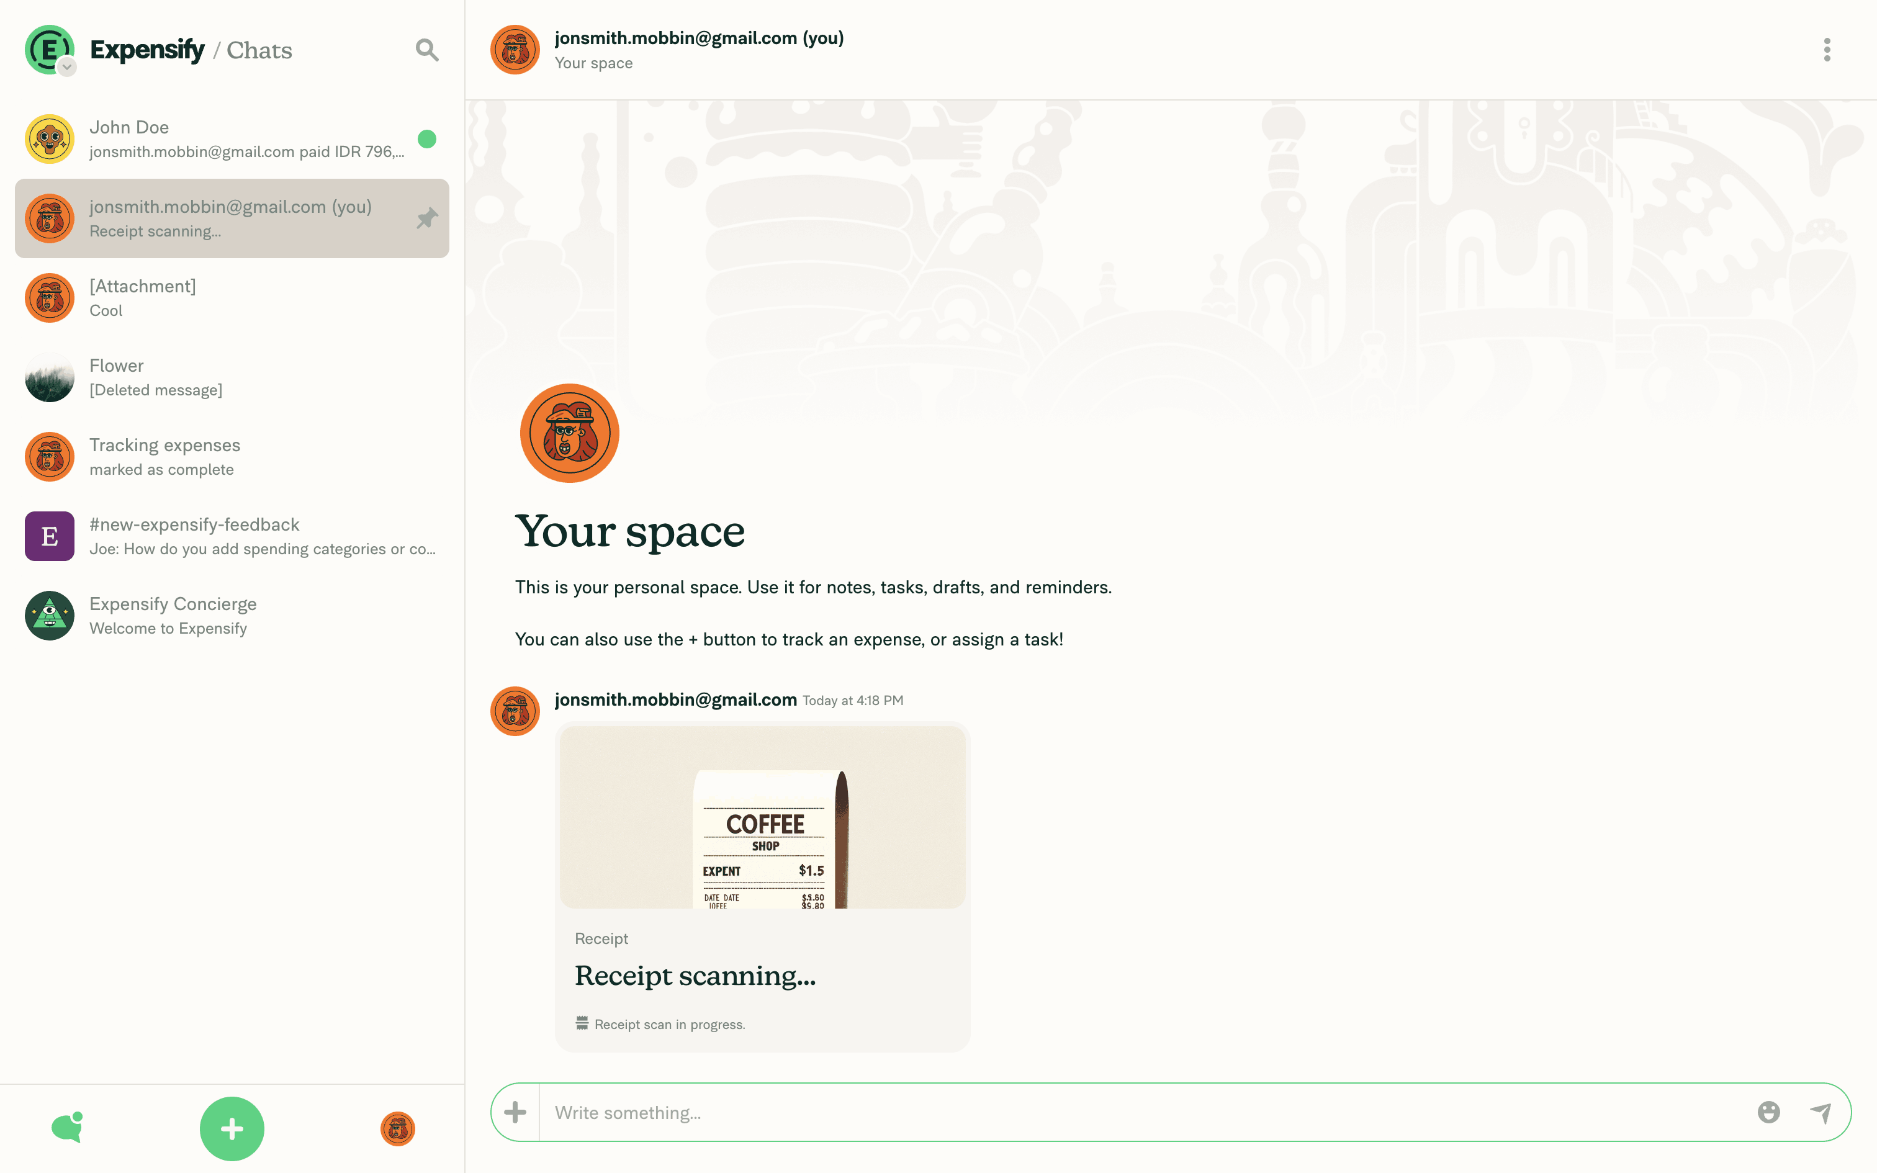Click jonsmith.mobbin@gmail.com sender name in message
Viewport: 1877px width, 1173px height.
point(675,700)
